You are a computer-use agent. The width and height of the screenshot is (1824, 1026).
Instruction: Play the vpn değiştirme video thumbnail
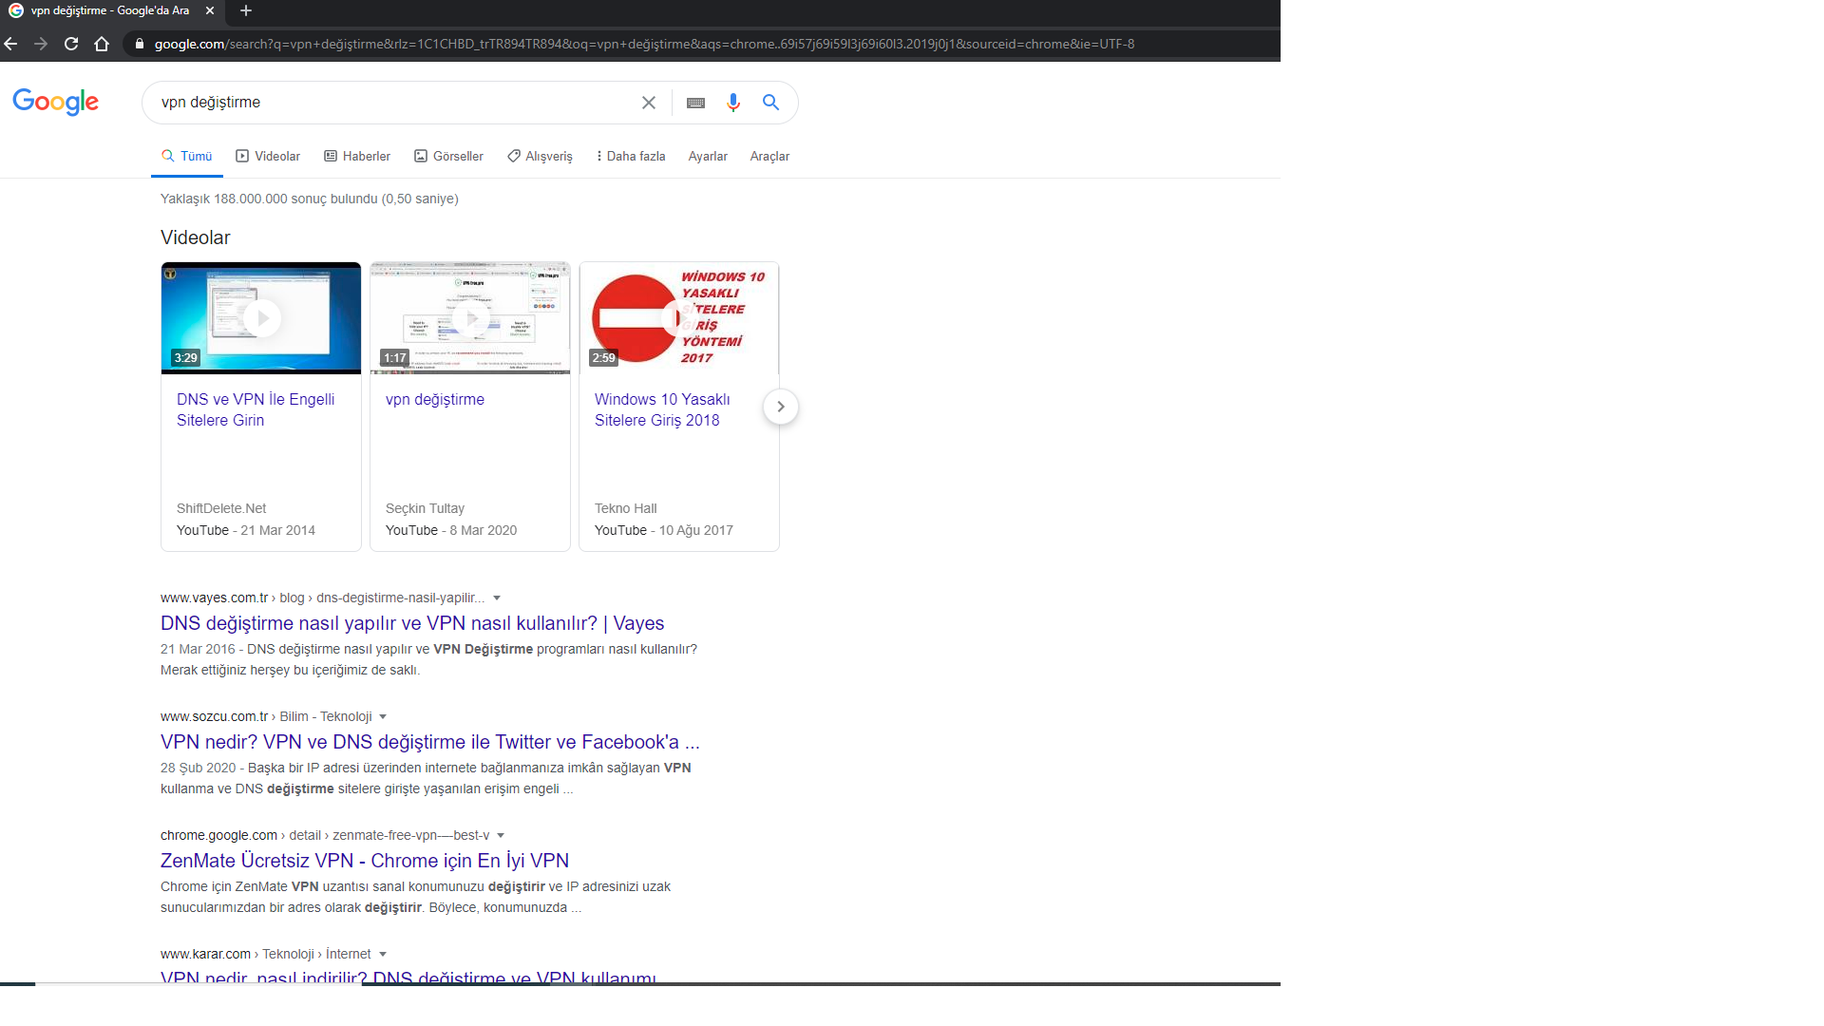coord(470,318)
